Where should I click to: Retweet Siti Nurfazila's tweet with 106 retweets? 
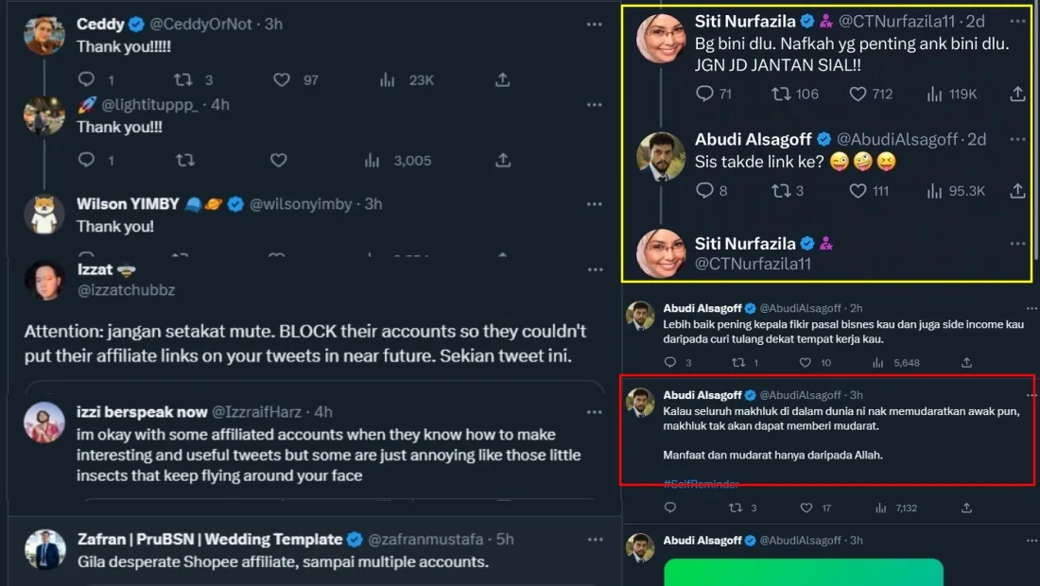781,94
